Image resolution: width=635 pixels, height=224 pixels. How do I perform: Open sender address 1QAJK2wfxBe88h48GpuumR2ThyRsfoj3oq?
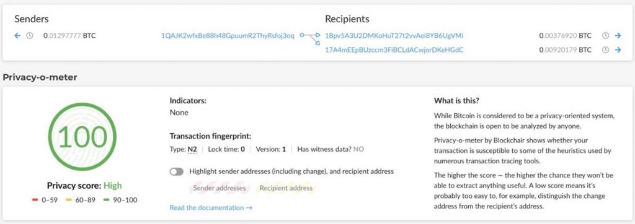[228, 36]
